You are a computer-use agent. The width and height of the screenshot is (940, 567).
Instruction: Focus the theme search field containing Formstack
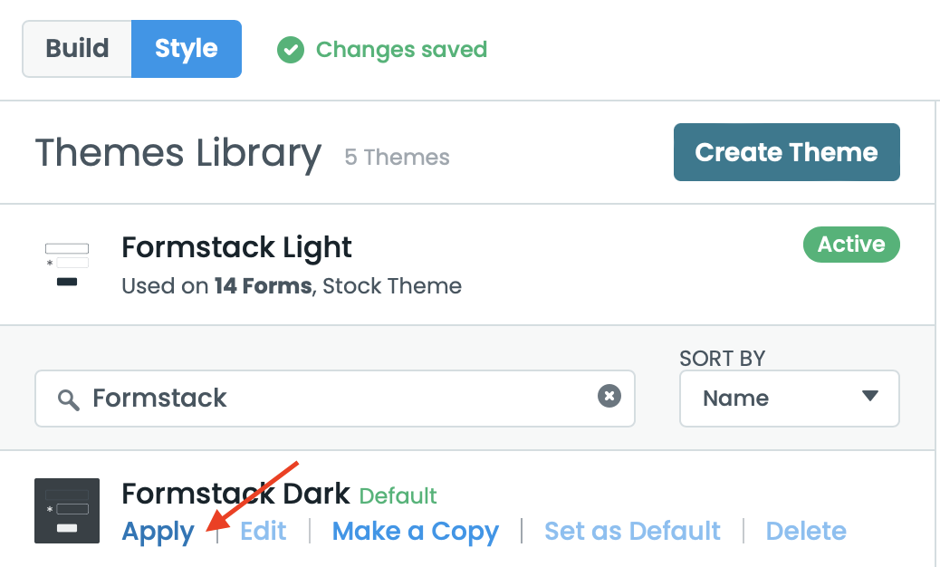(335, 399)
